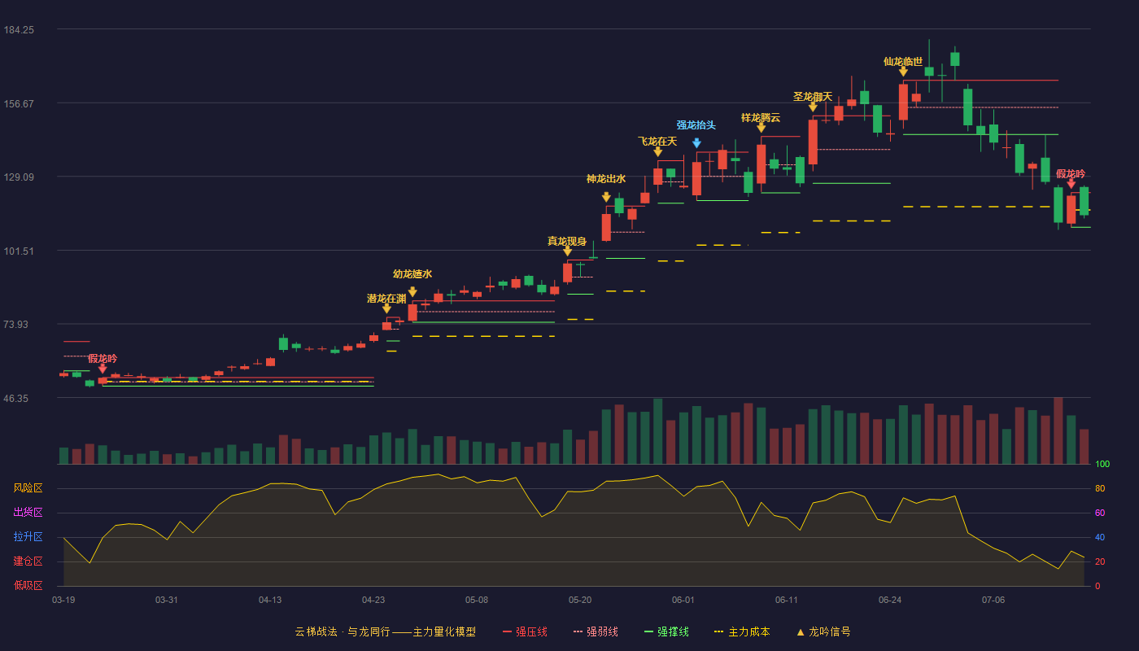Toggle the 强弱线 legend series

596,631
